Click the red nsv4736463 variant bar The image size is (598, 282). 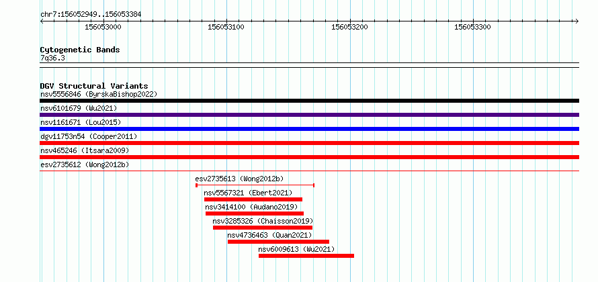(x=278, y=242)
